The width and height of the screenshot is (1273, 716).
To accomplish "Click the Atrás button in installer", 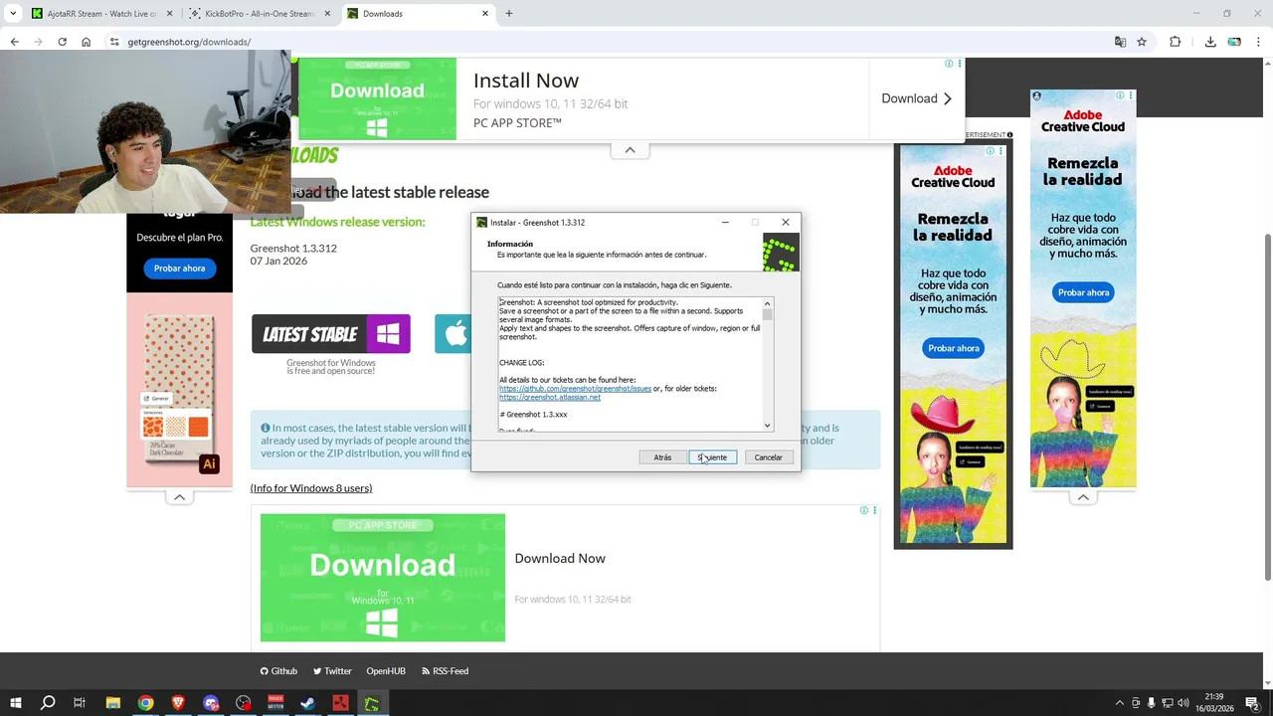I will [x=662, y=457].
